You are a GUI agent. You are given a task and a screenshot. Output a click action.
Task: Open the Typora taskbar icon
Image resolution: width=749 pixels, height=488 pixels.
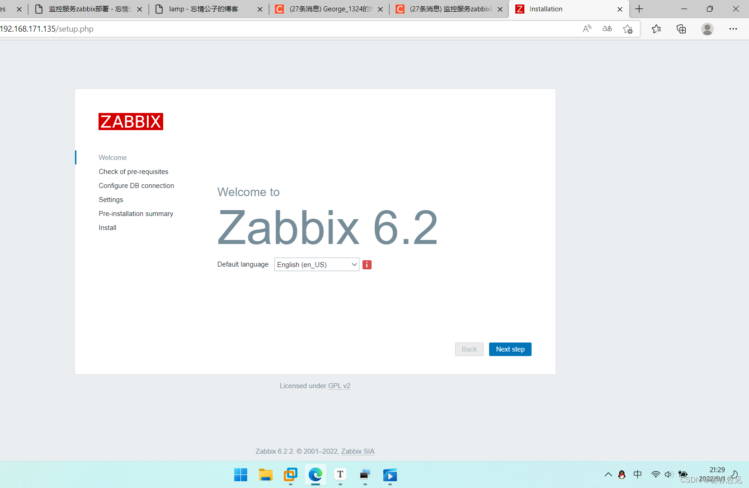(340, 475)
